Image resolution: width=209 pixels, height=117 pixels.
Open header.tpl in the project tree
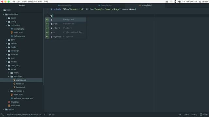coord(20,87)
